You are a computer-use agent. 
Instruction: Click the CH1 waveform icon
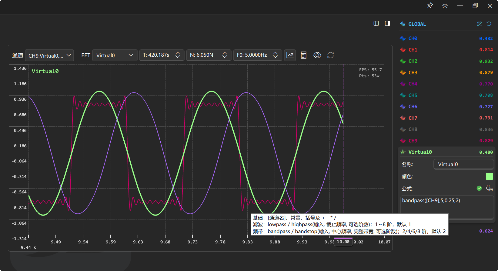pyautogui.click(x=403, y=50)
